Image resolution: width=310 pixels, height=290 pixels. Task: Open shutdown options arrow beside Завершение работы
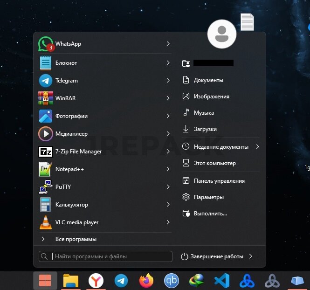(251, 256)
